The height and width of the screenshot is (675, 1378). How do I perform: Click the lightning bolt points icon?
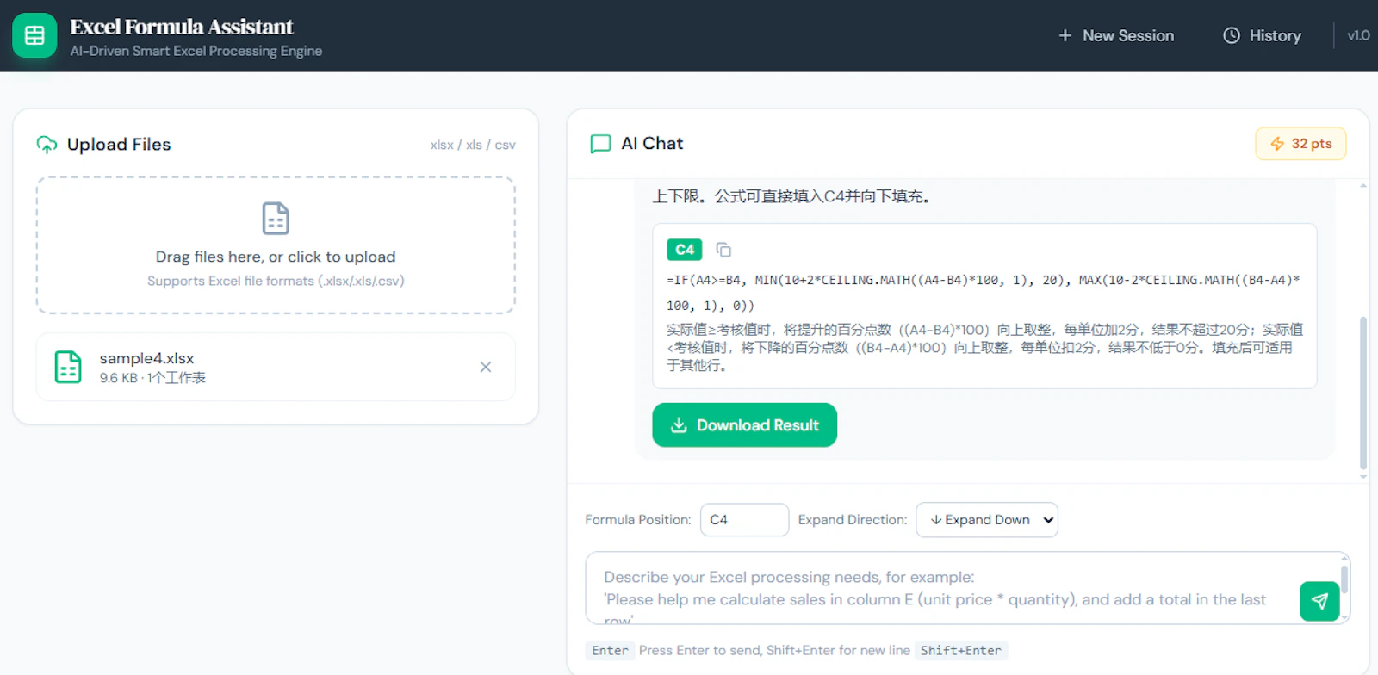point(1277,144)
